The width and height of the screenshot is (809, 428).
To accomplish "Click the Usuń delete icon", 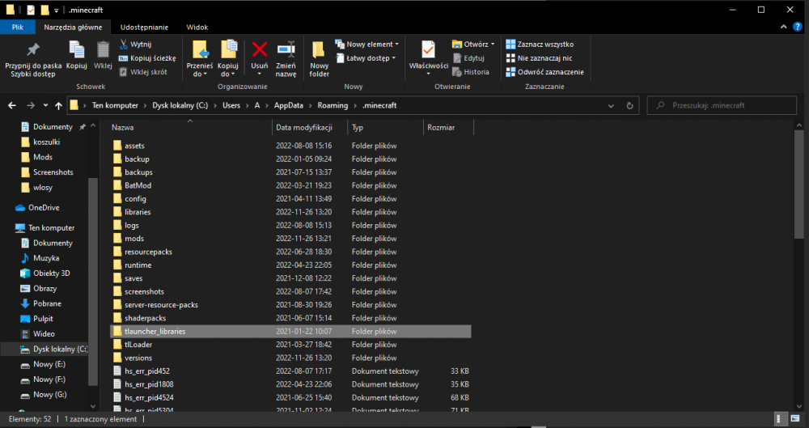I will point(260,54).
